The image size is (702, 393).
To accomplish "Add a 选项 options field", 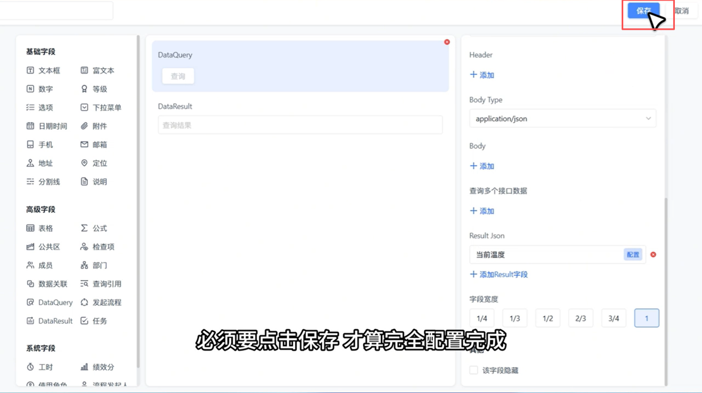I will [x=40, y=107].
